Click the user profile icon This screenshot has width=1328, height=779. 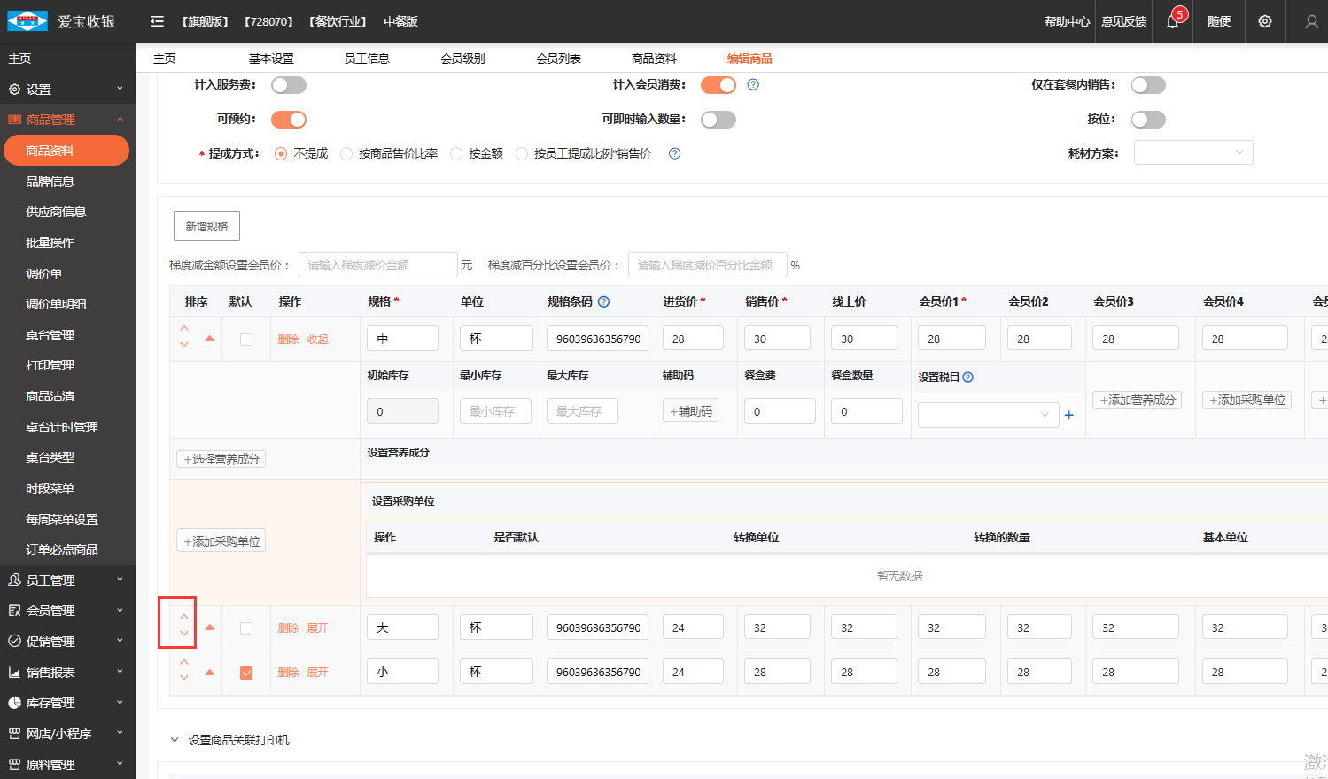pos(1311,21)
